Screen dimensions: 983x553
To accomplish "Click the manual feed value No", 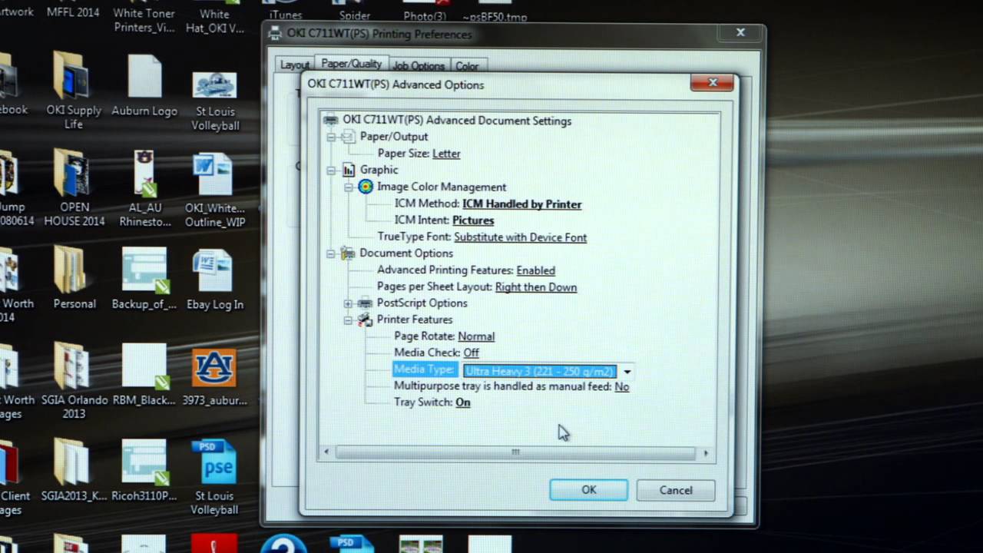I will [622, 387].
